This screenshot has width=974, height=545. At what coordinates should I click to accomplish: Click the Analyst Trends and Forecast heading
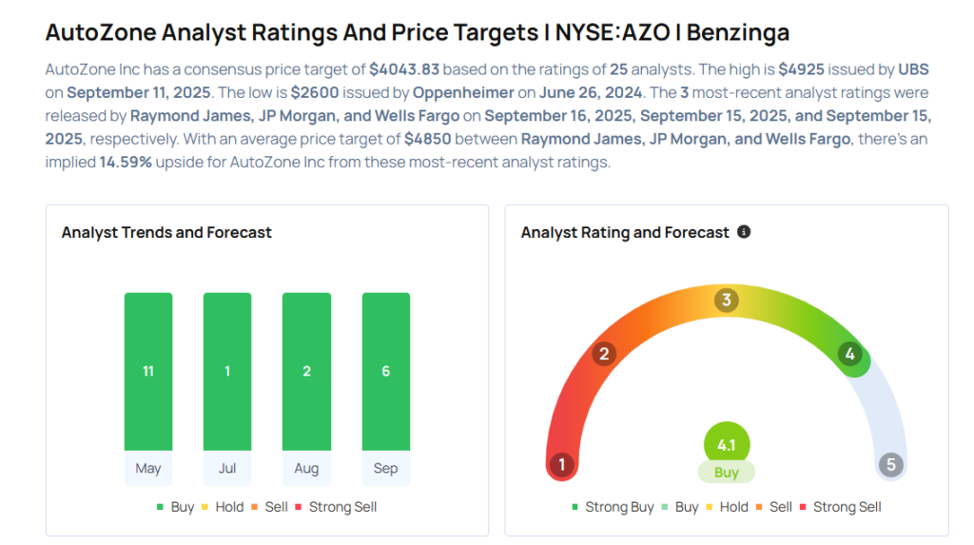click(x=166, y=232)
